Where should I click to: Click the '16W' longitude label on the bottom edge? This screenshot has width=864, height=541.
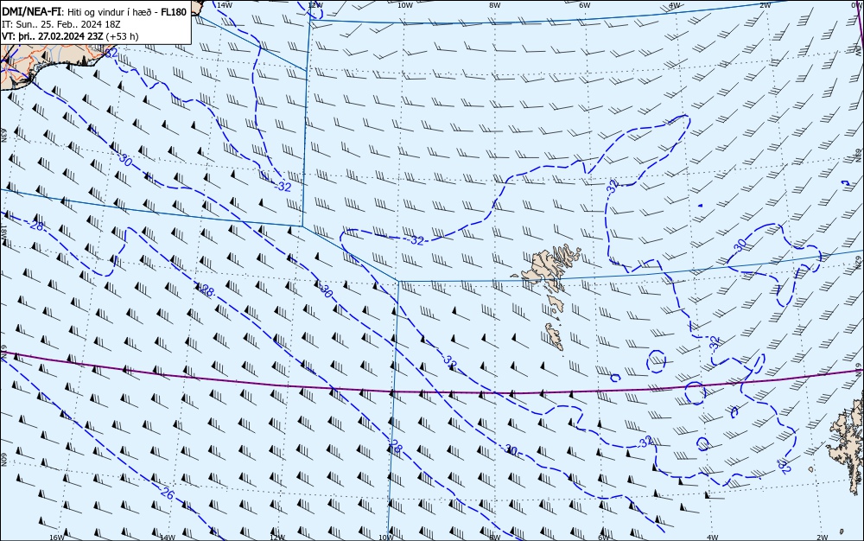(57, 538)
